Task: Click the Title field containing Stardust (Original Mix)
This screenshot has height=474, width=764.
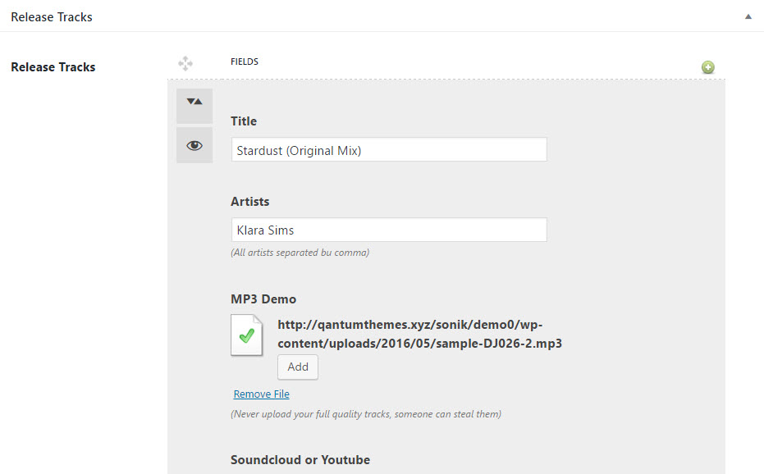Action: point(389,150)
